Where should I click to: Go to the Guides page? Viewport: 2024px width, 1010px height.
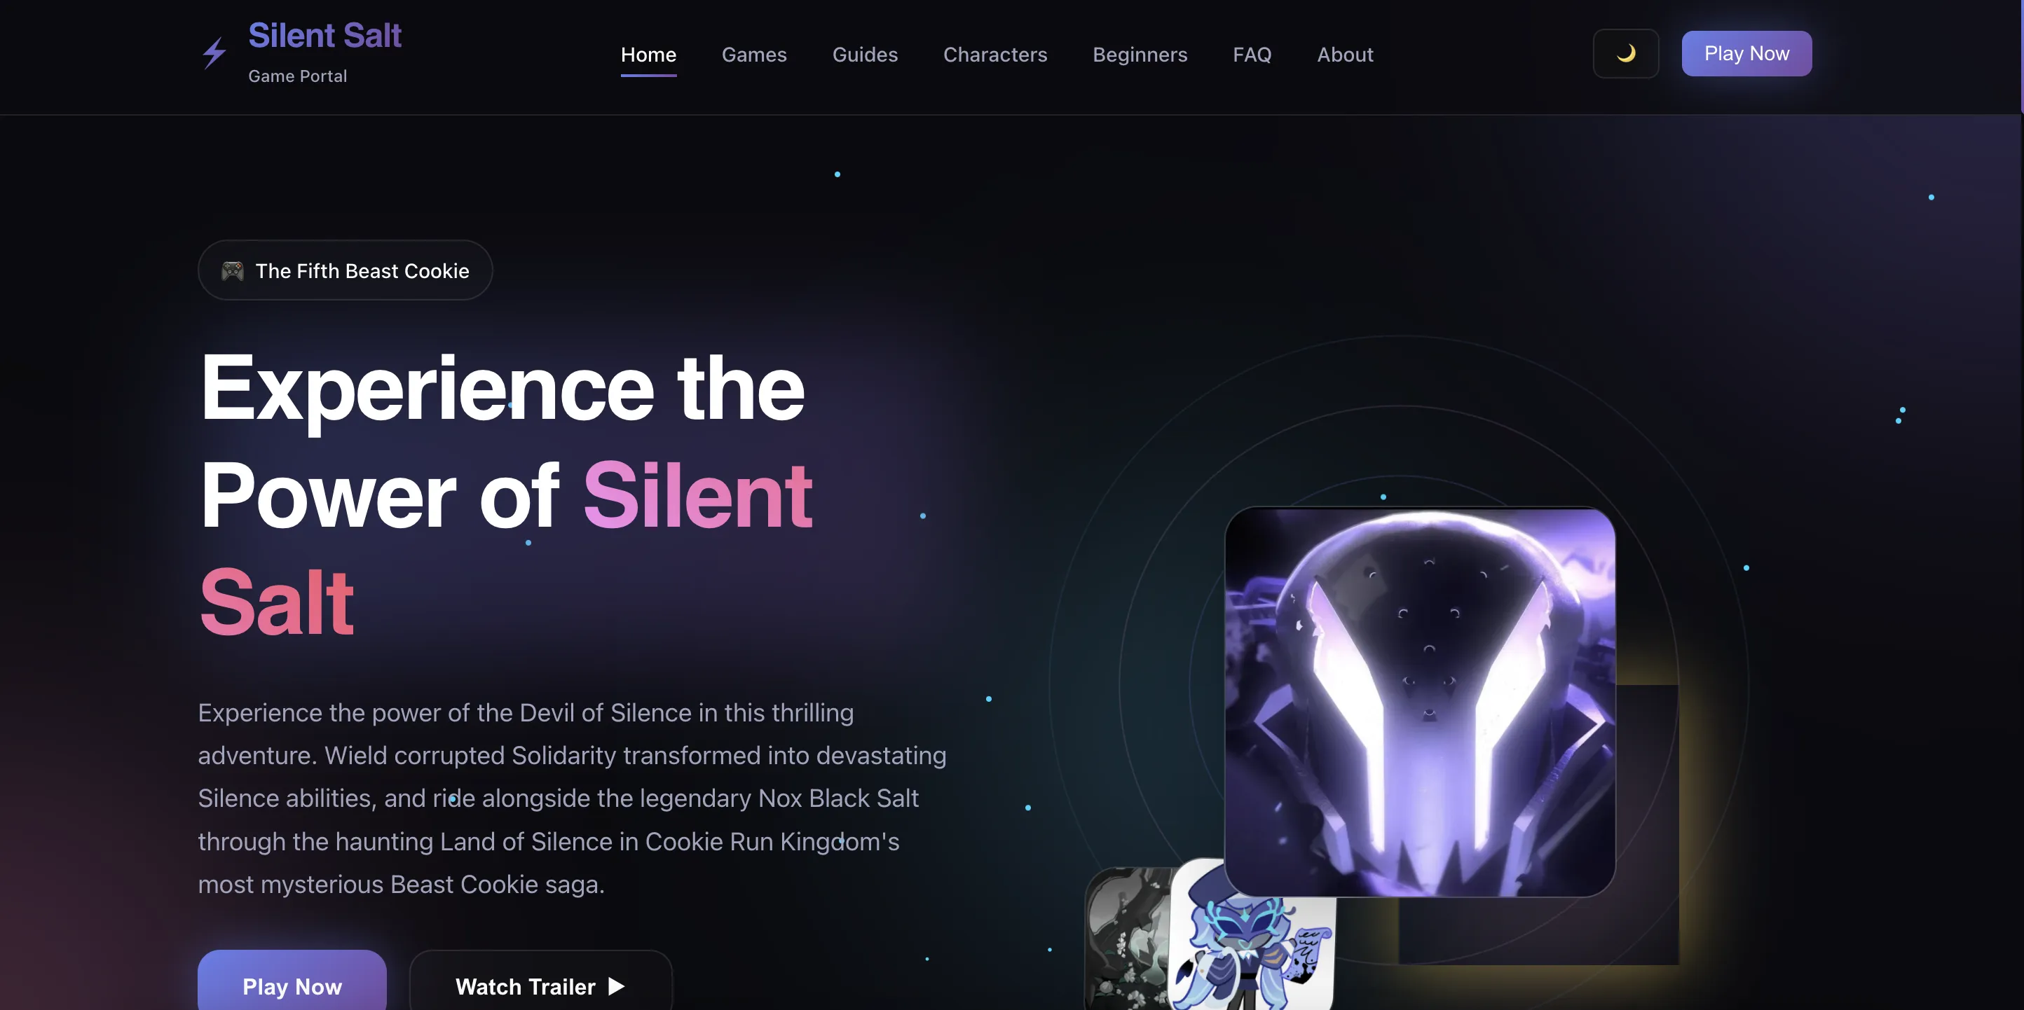click(x=864, y=54)
